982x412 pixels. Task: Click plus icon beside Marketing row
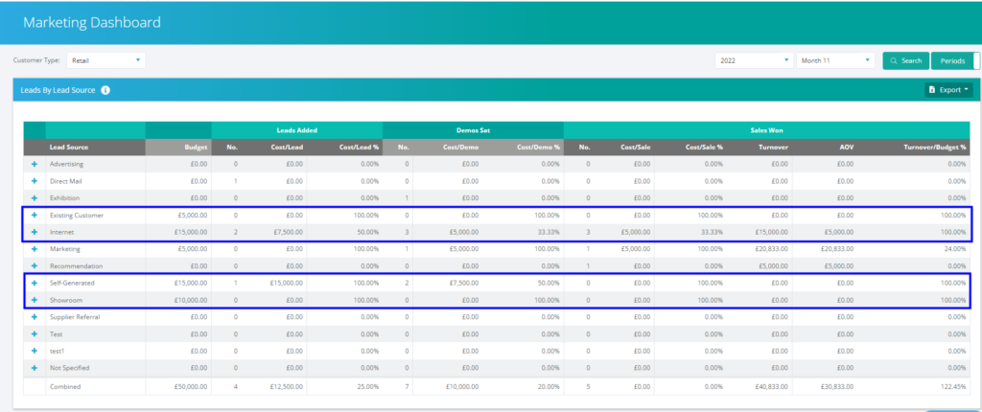click(34, 249)
